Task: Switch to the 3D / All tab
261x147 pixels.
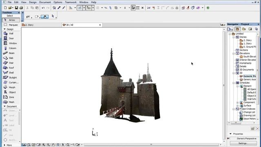Action: 82,25
